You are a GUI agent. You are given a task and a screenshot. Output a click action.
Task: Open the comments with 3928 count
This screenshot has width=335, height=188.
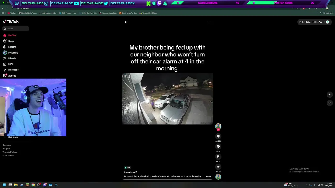(218, 146)
